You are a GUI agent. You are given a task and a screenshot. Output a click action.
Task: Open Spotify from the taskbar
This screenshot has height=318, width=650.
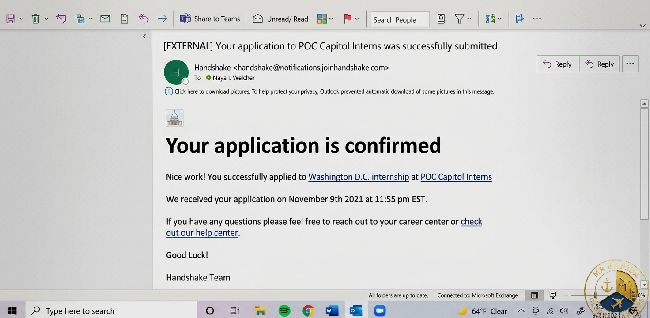coord(284,310)
